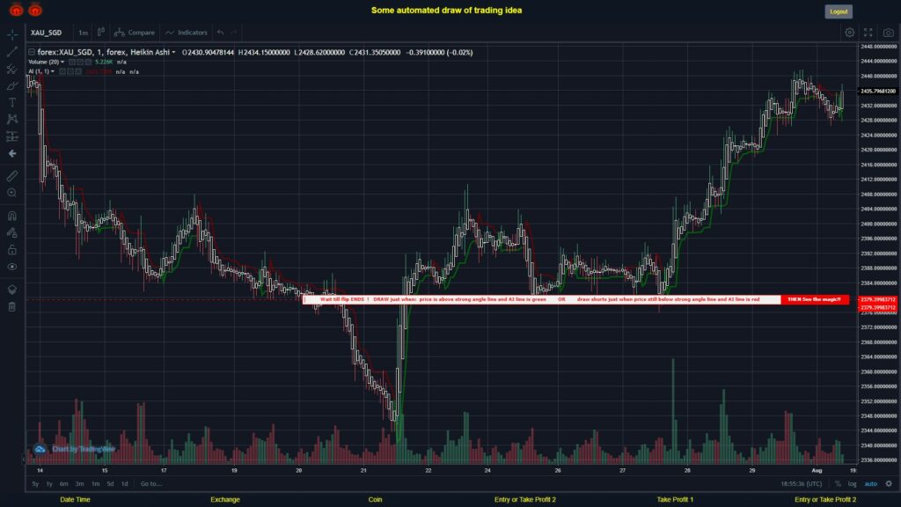The width and height of the screenshot is (901, 507).
Task: Toggle fullscreen mode
Action: [x=868, y=33]
